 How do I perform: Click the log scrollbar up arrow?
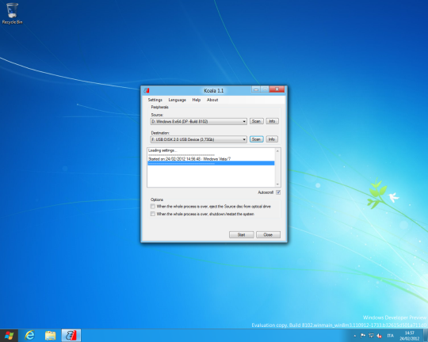(277, 151)
